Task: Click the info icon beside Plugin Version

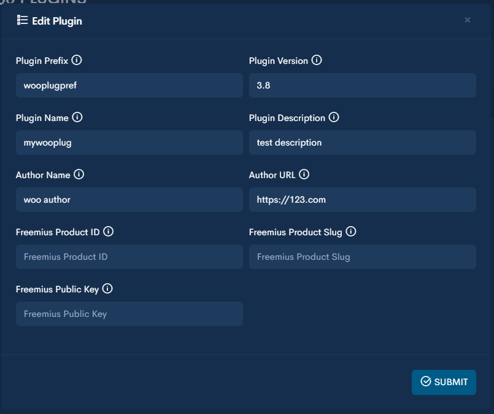Action: [x=317, y=60]
